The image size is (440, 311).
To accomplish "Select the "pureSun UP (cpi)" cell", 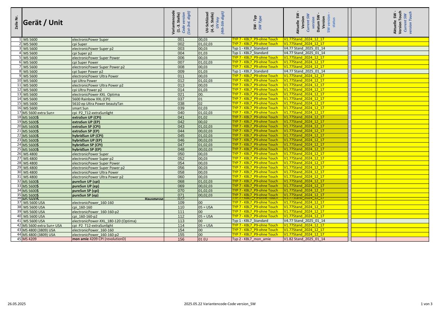I will point(118,181).
